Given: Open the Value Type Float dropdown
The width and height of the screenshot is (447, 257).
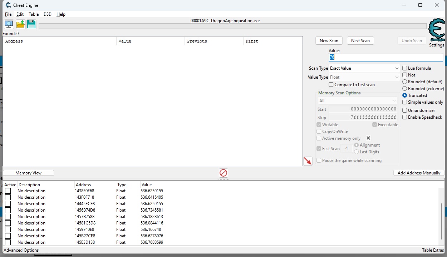Looking at the screenshot, I should [364, 77].
